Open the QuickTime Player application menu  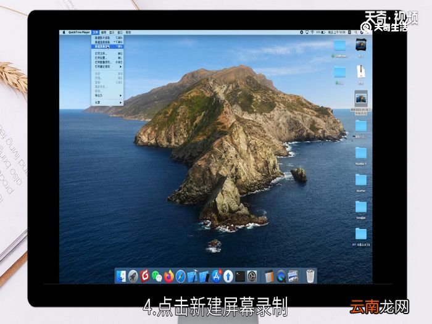click(79, 32)
